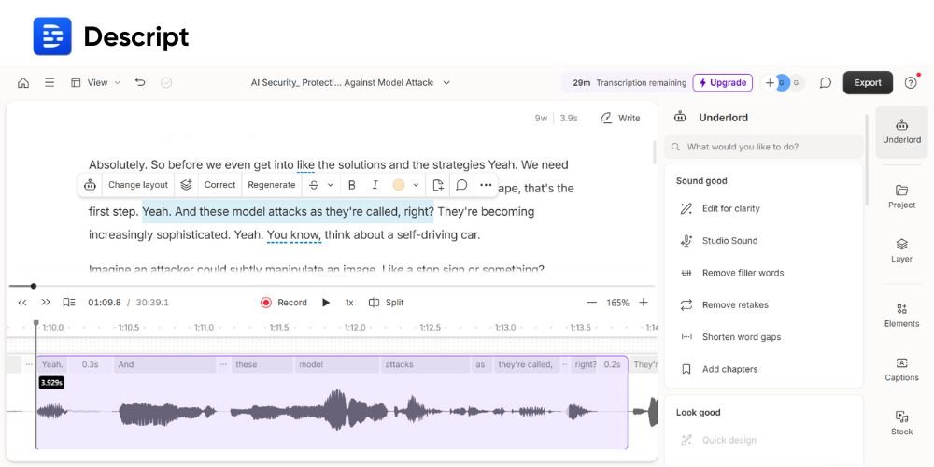Open the Underlord sidebar tab
The height and width of the screenshot is (467, 934).
(x=901, y=132)
